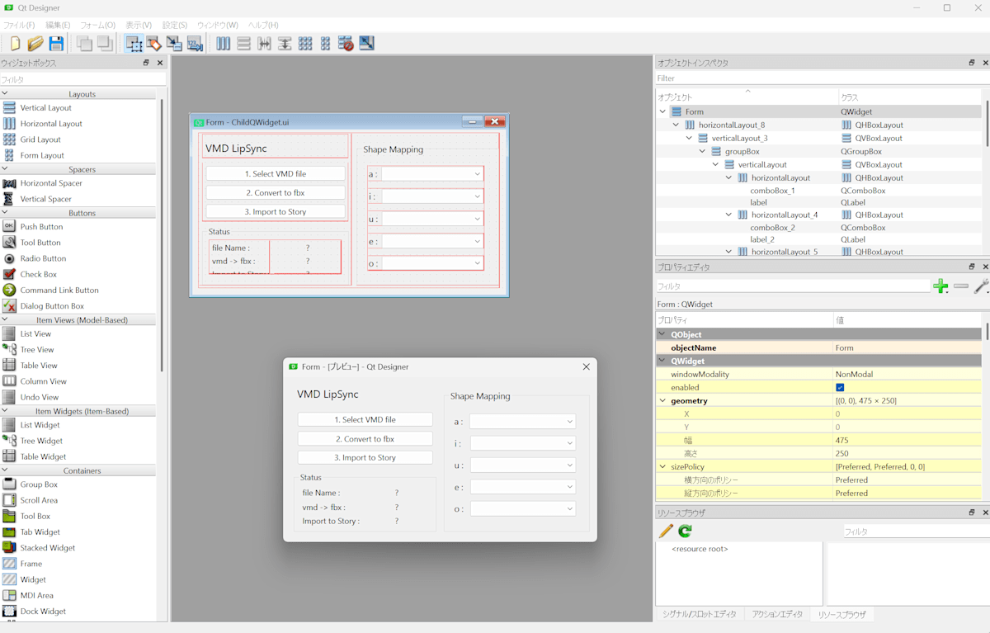
Task: Open the 編集(E) menu
Action: 58,26
